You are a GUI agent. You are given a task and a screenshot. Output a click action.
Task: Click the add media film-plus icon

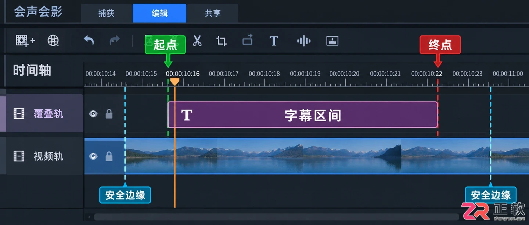coord(25,41)
